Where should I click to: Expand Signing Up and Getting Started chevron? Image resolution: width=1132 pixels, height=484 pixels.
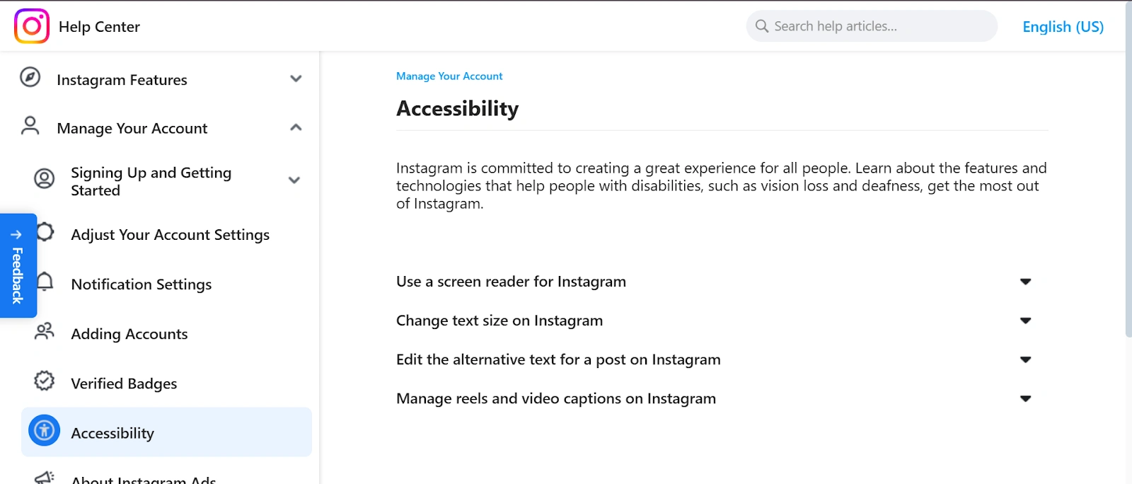(294, 180)
